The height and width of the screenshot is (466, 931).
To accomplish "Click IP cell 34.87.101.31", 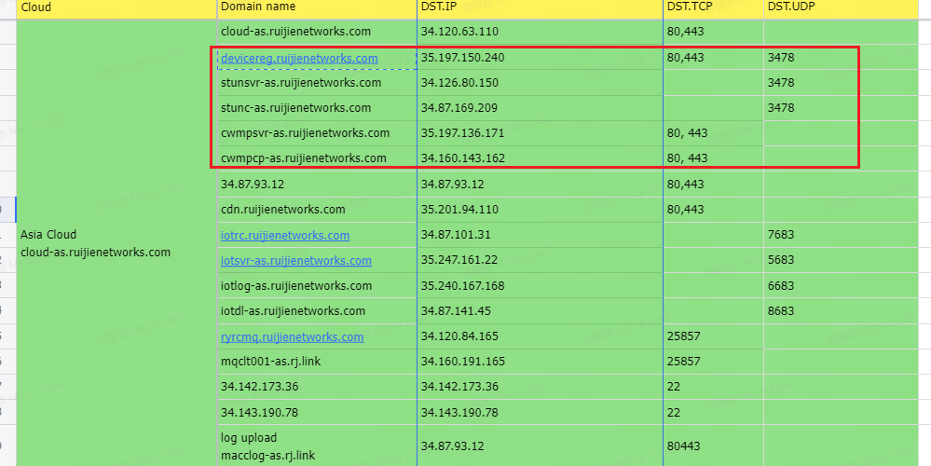I will pos(540,235).
